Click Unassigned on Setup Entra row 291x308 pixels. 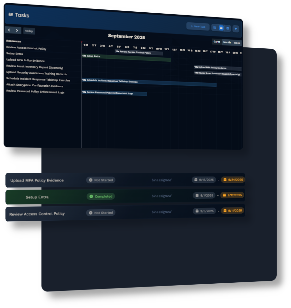click(x=162, y=196)
